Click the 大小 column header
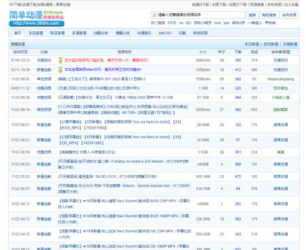 pos(203,52)
